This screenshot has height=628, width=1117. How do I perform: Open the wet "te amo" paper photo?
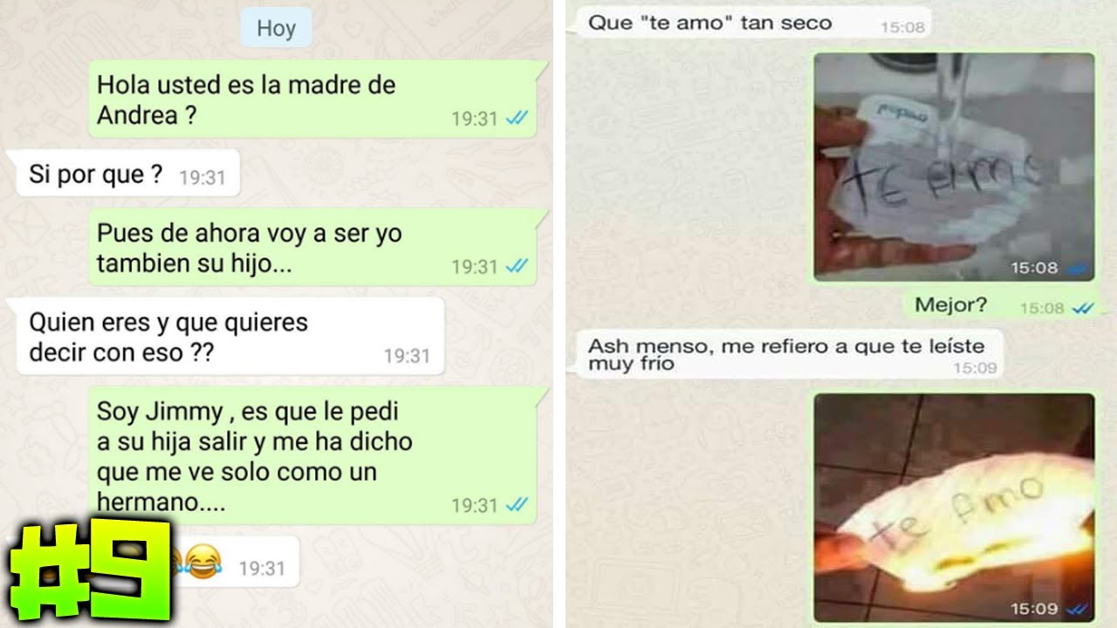(954, 167)
